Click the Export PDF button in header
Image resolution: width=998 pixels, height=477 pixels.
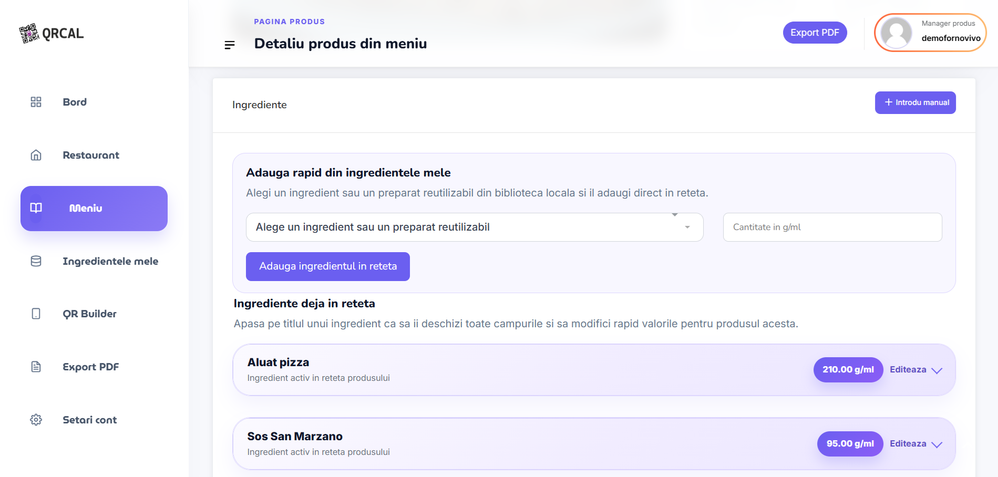[815, 33]
